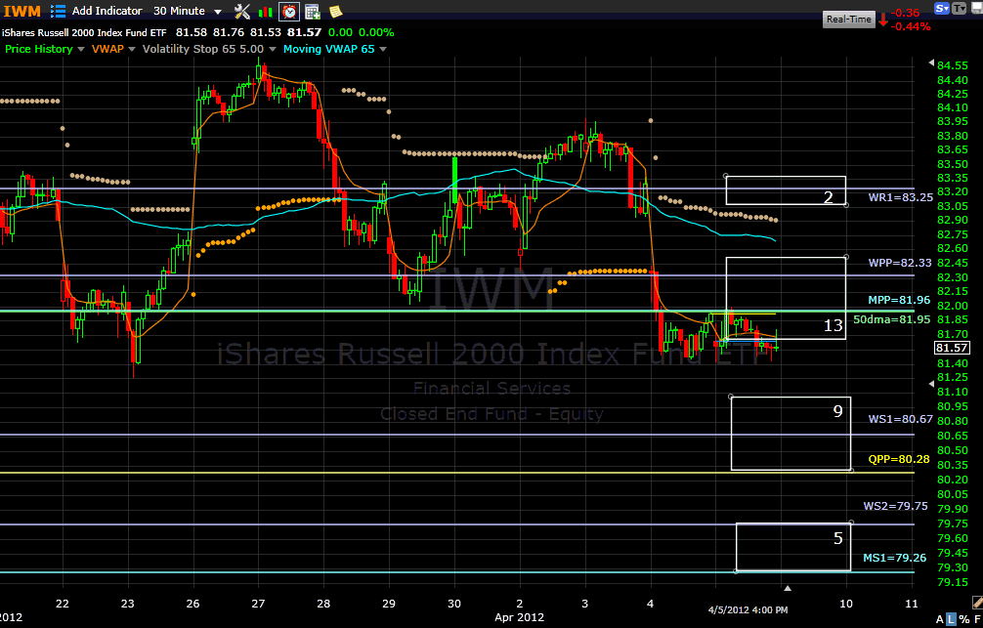Click the 4/5/2012 4:00 PM date label
This screenshot has height=628, width=983.
tap(748, 609)
